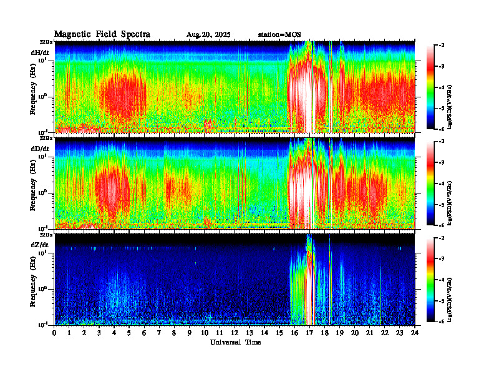The height and width of the screenshot is (382, 494).
Task: Click the 32Hz label of dZ/dt panel
Action: (x=46, y=235)
